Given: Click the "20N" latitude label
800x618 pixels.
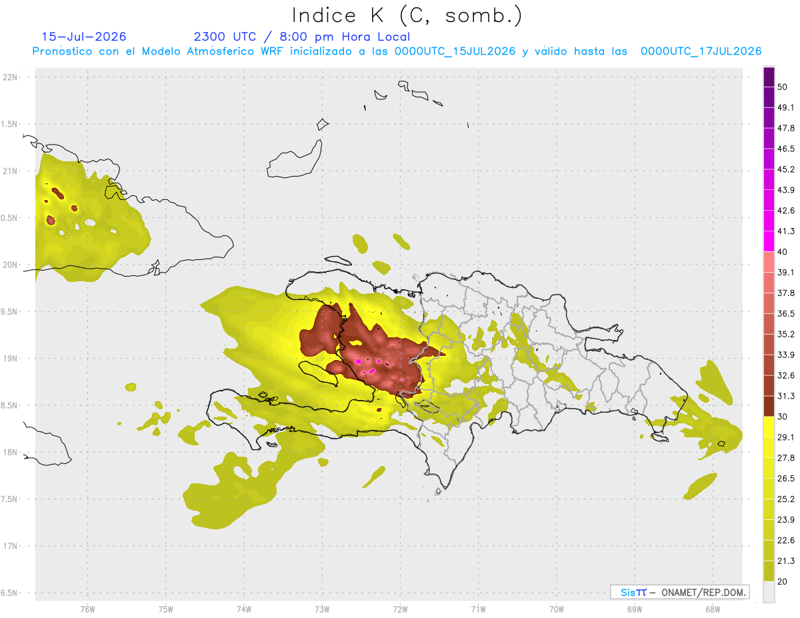Looking at the screenshot, I should (11, 265).
